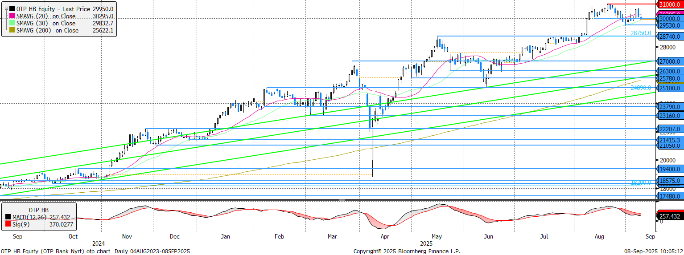Image resolution: width=684 pixels, height=255 pixels.
Task: Click the 25780.0 price level tag
Action: pyautogui.click(x=669, y=78)
